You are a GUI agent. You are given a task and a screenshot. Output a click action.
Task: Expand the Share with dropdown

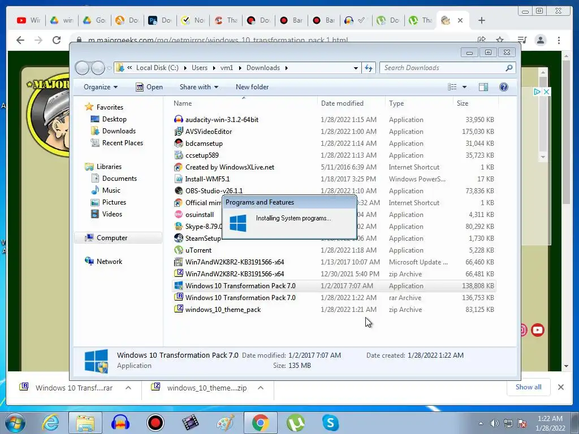tap(198, 86)
